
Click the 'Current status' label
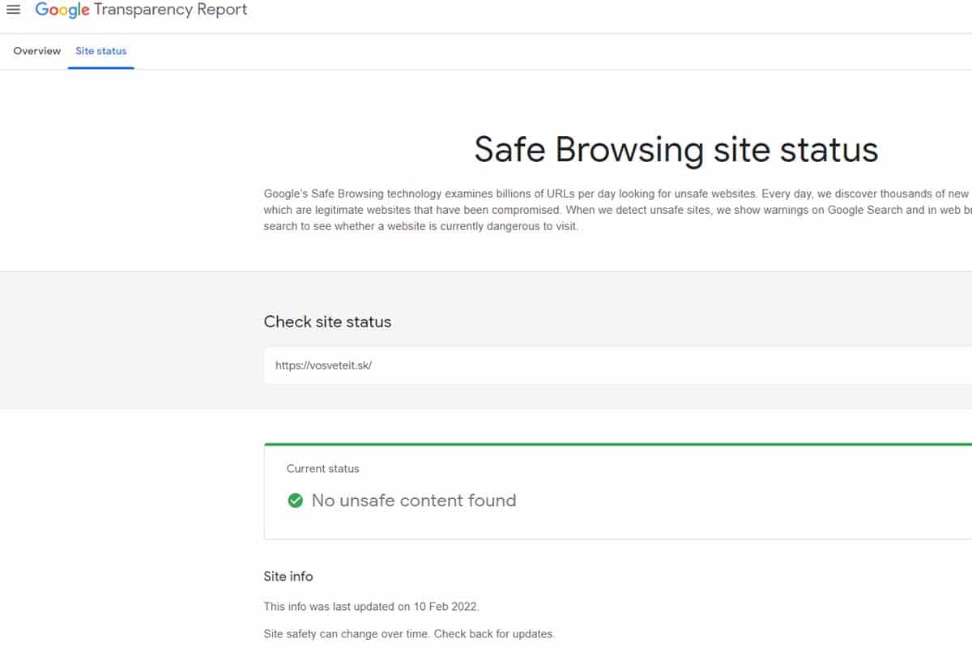(x=323, y=469)
